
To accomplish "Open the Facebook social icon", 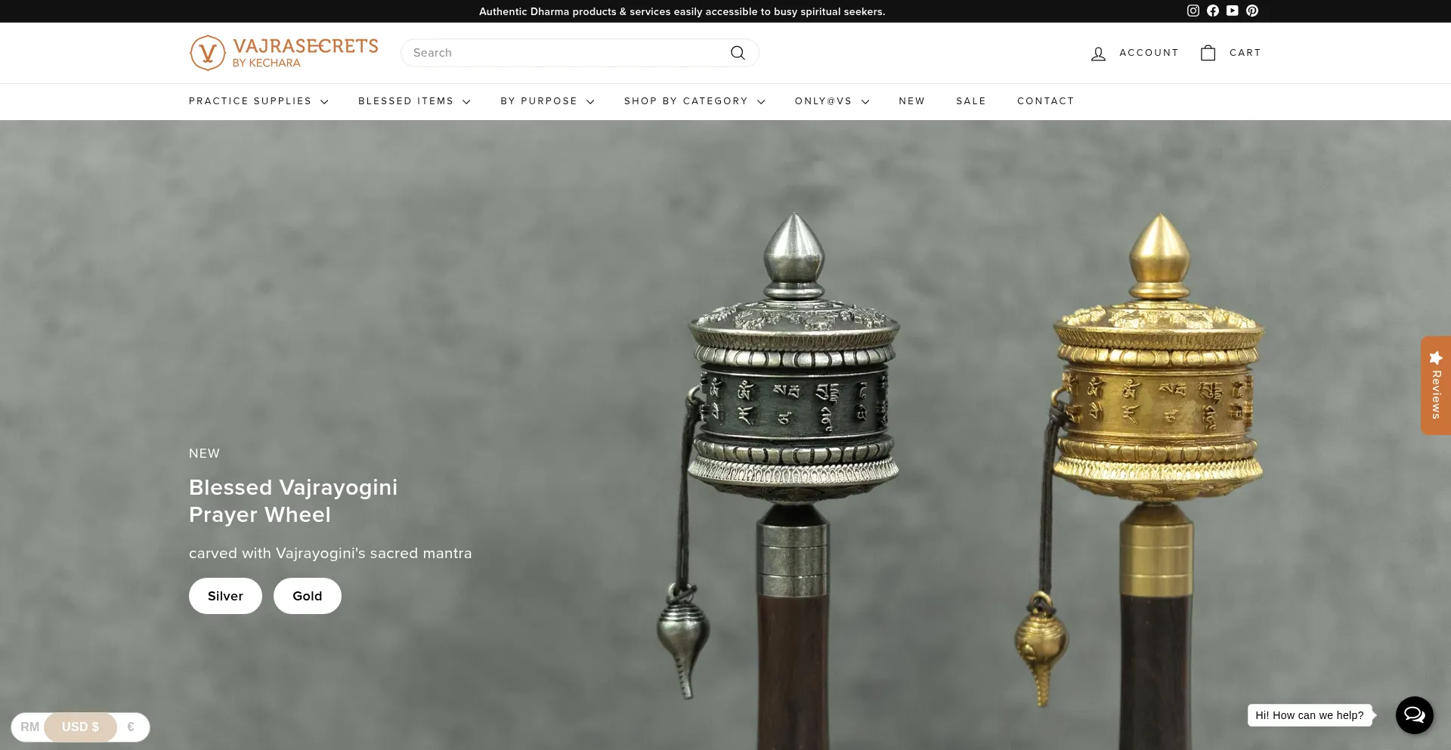I will point(1213,11).
